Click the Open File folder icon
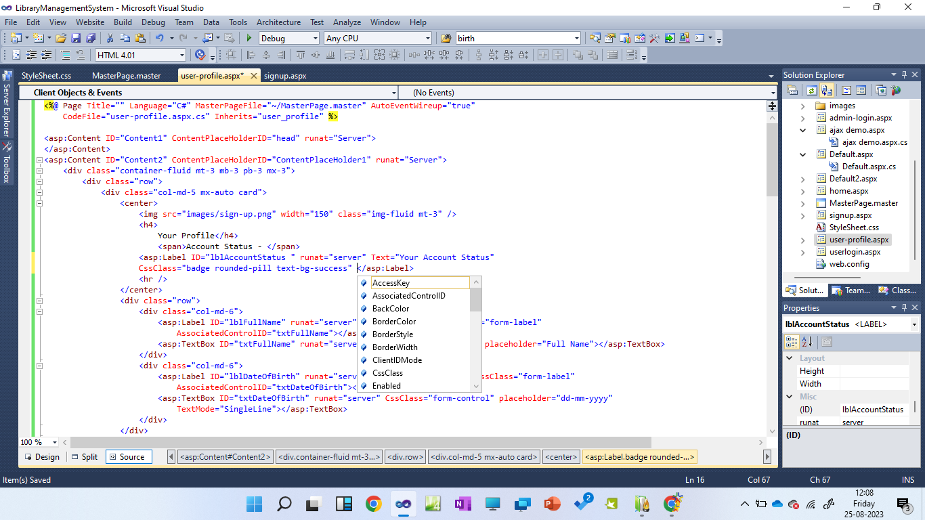Screen dimensions: 925x520 pyautogui.click(x=61, y=39)
